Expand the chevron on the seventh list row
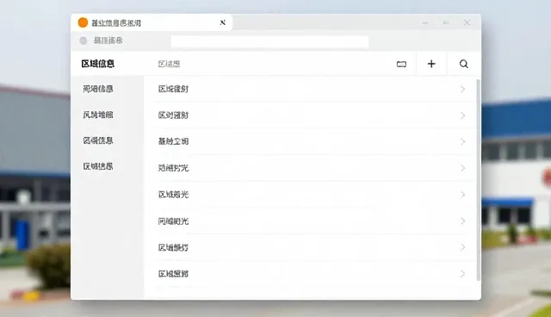This screenshot has height=317, width=551. pyautogui.click(x=463, y=247)
